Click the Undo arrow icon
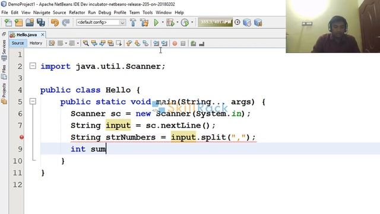The image size is (380, 214). coord(55,23)
